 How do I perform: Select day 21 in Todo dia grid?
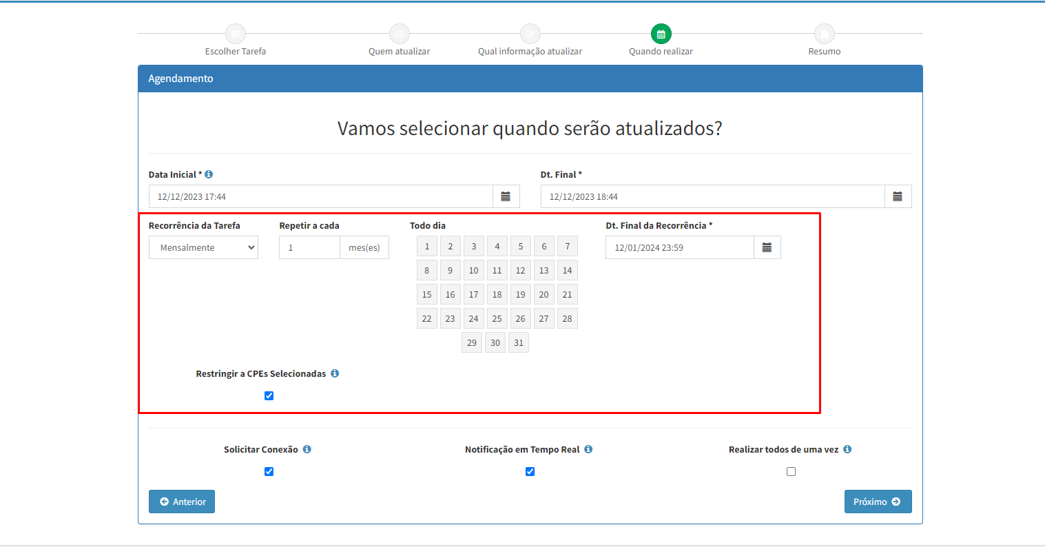coord(568,294)
